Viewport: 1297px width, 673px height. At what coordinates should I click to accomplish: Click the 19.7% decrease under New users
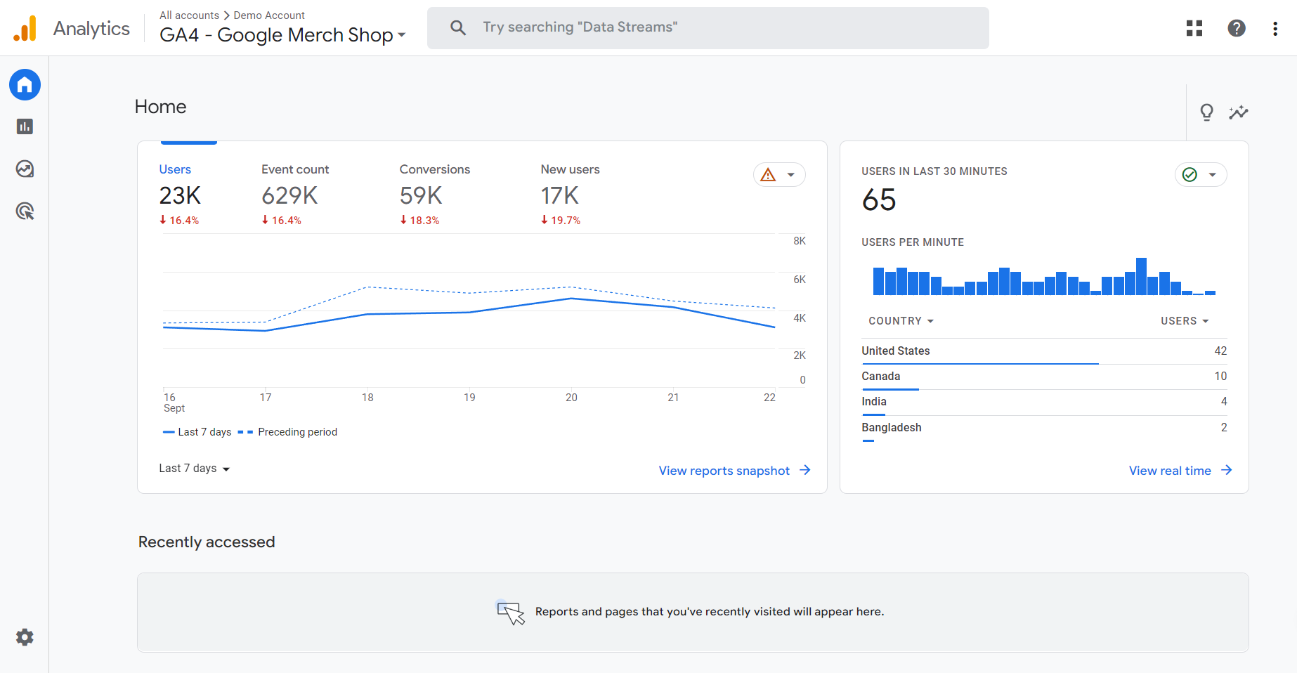(x=561, y=221)
